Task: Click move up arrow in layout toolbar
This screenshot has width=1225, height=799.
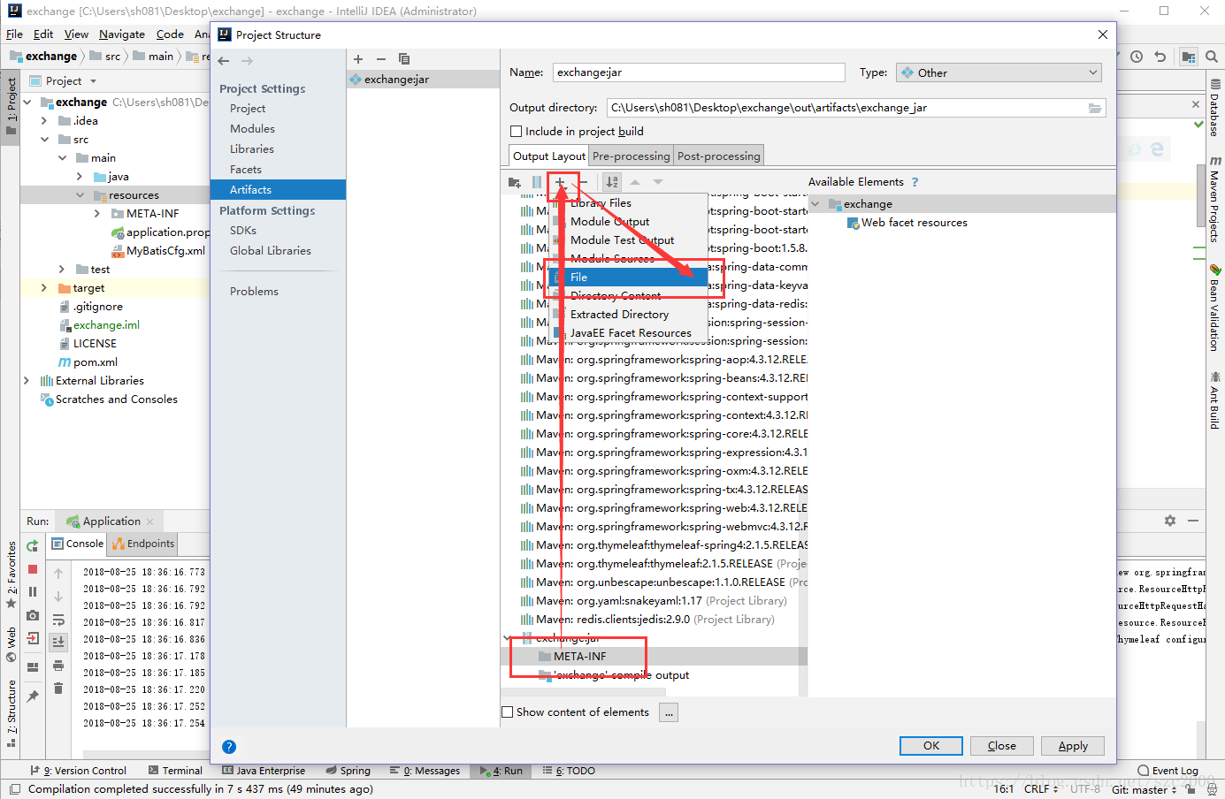Action: click(x=635, y=182)
